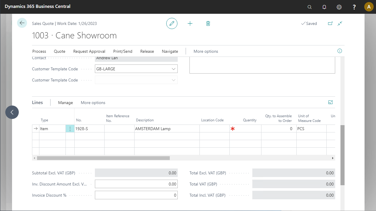This screenshot has width=376, height=211.
Task: Click the Total Incl. VAT (GBP) value
Action: pyautogui.click(x=294, y=195)
